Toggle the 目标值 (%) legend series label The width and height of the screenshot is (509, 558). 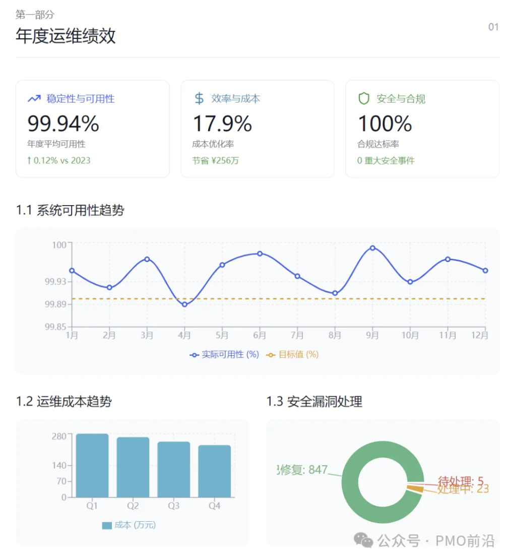pos(298,355)
